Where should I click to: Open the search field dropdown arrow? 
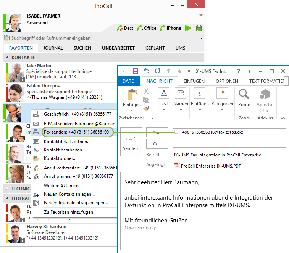click(202, 38)
